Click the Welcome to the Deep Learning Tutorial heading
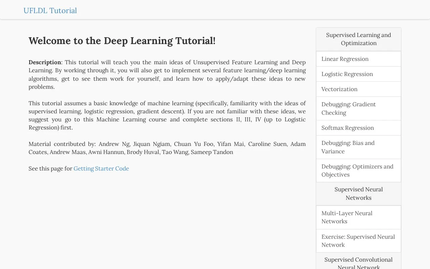 122,41
